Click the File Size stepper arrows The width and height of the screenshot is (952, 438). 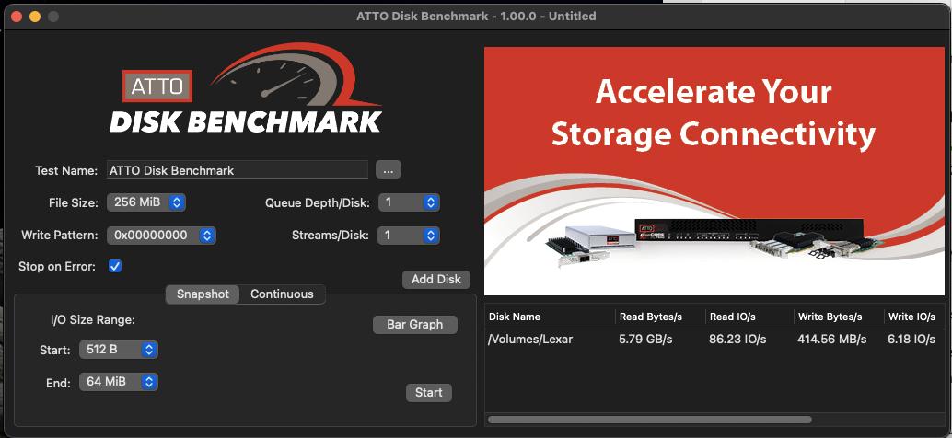[177, 202]
